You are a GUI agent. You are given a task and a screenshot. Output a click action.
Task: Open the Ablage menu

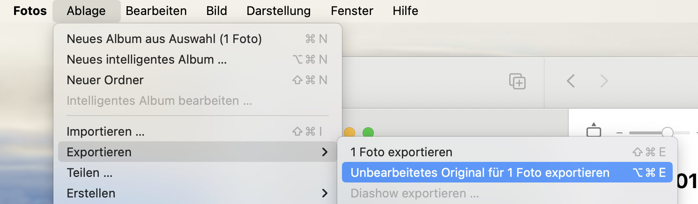tap(86, 11)
